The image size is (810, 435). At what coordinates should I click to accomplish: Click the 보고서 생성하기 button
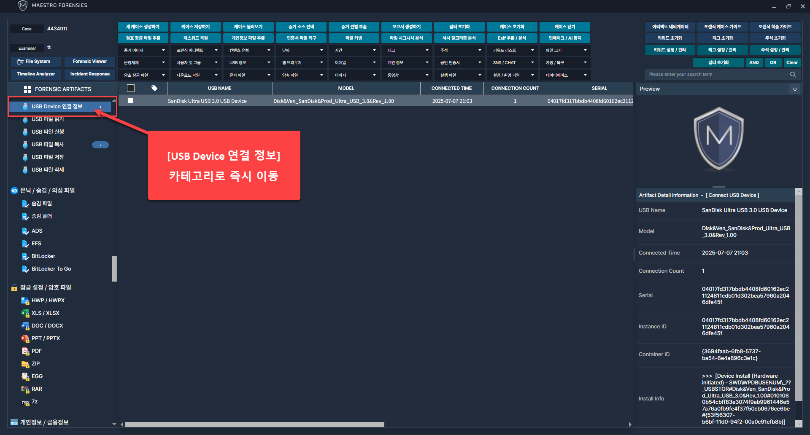click(406, 27)
